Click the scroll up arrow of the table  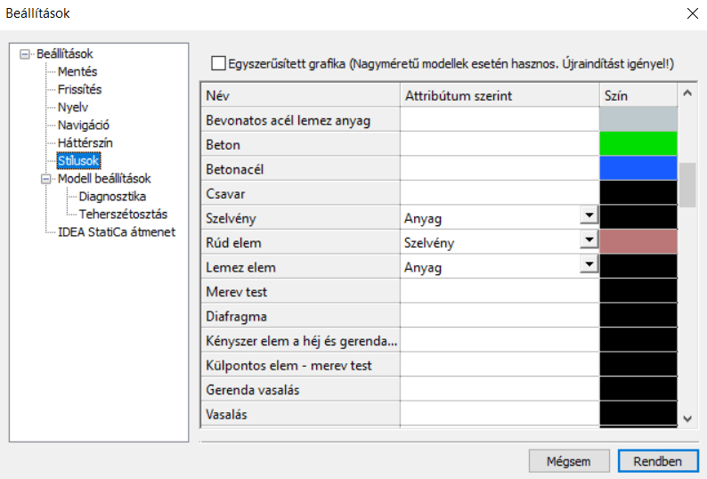click(687, 93)
